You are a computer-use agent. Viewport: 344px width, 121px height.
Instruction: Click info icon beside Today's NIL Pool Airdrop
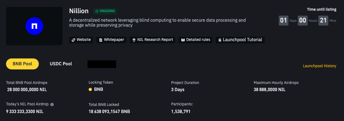(x=52, y=104)
